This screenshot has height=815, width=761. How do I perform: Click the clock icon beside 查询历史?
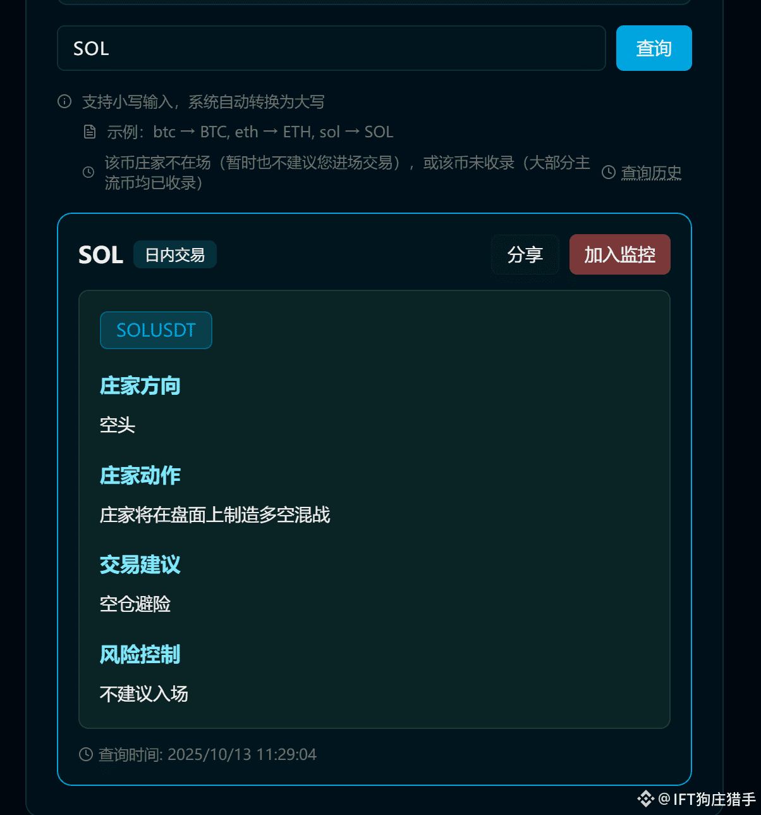(x=608, y=172)
